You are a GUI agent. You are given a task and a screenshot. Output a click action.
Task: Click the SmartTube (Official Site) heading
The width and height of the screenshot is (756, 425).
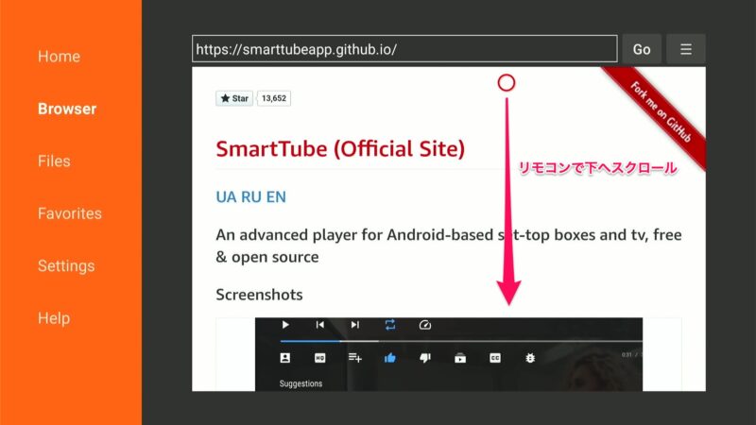[340, 148]
